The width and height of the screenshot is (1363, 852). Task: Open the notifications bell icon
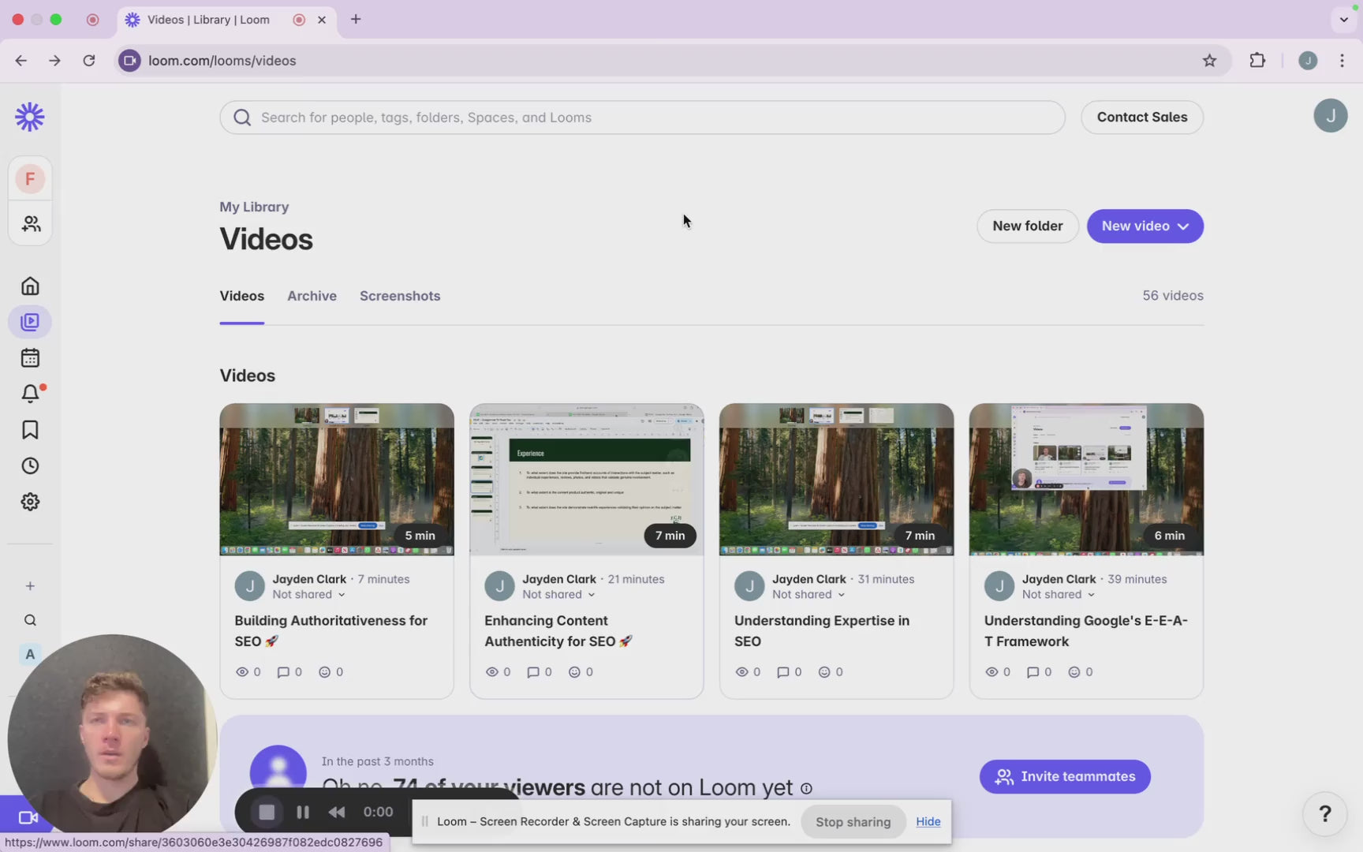30,393
